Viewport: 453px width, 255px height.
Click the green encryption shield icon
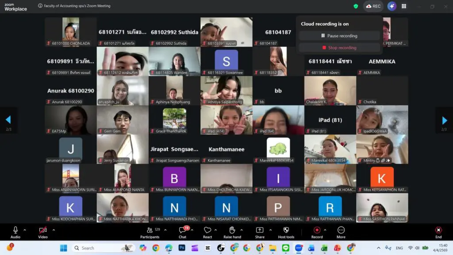coord(356,6)
